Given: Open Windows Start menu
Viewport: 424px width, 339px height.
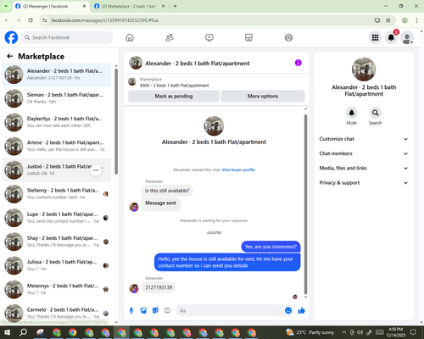Looking at the screenshot, I should click(7, 332).
